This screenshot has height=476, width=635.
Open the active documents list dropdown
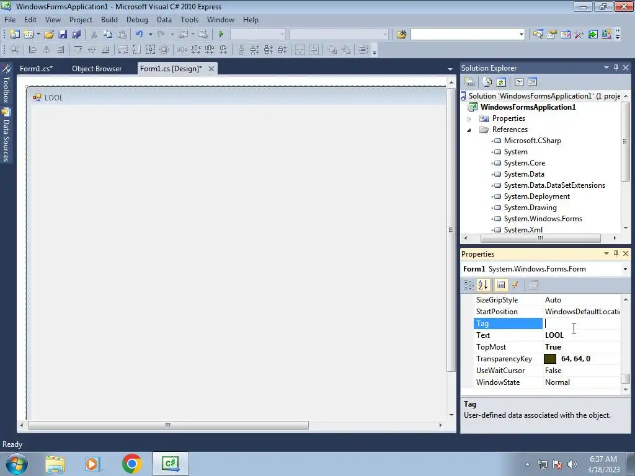point(450,69)
